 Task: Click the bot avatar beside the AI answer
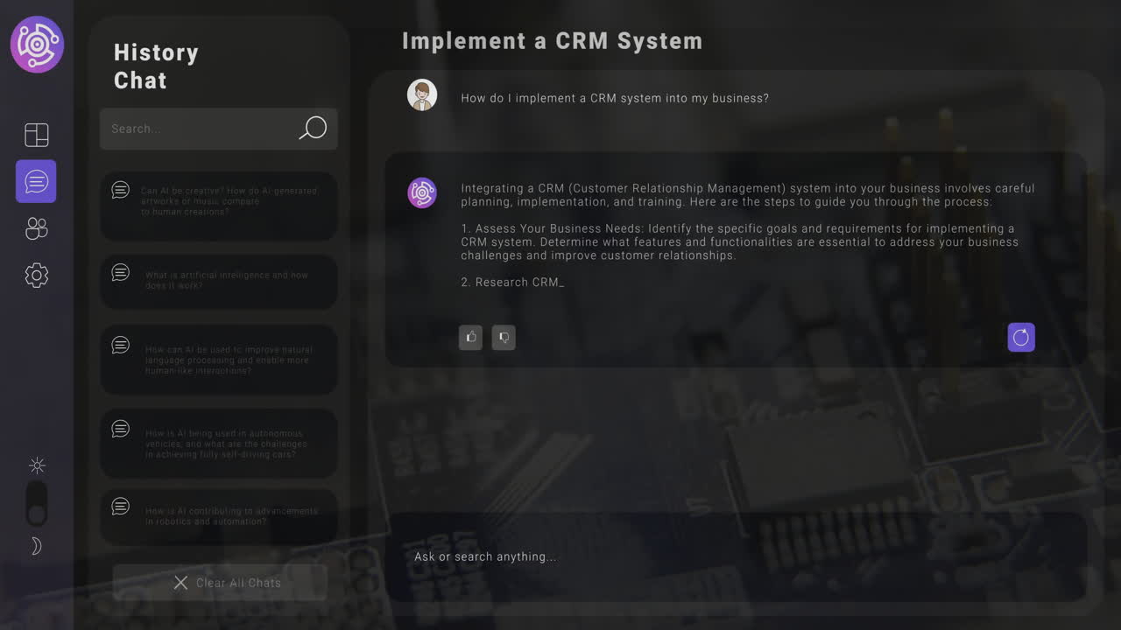(422, 193)
